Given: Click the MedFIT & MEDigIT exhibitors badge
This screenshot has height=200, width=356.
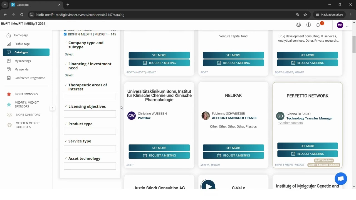Looking at the screenshot, I should coord(324,165).
